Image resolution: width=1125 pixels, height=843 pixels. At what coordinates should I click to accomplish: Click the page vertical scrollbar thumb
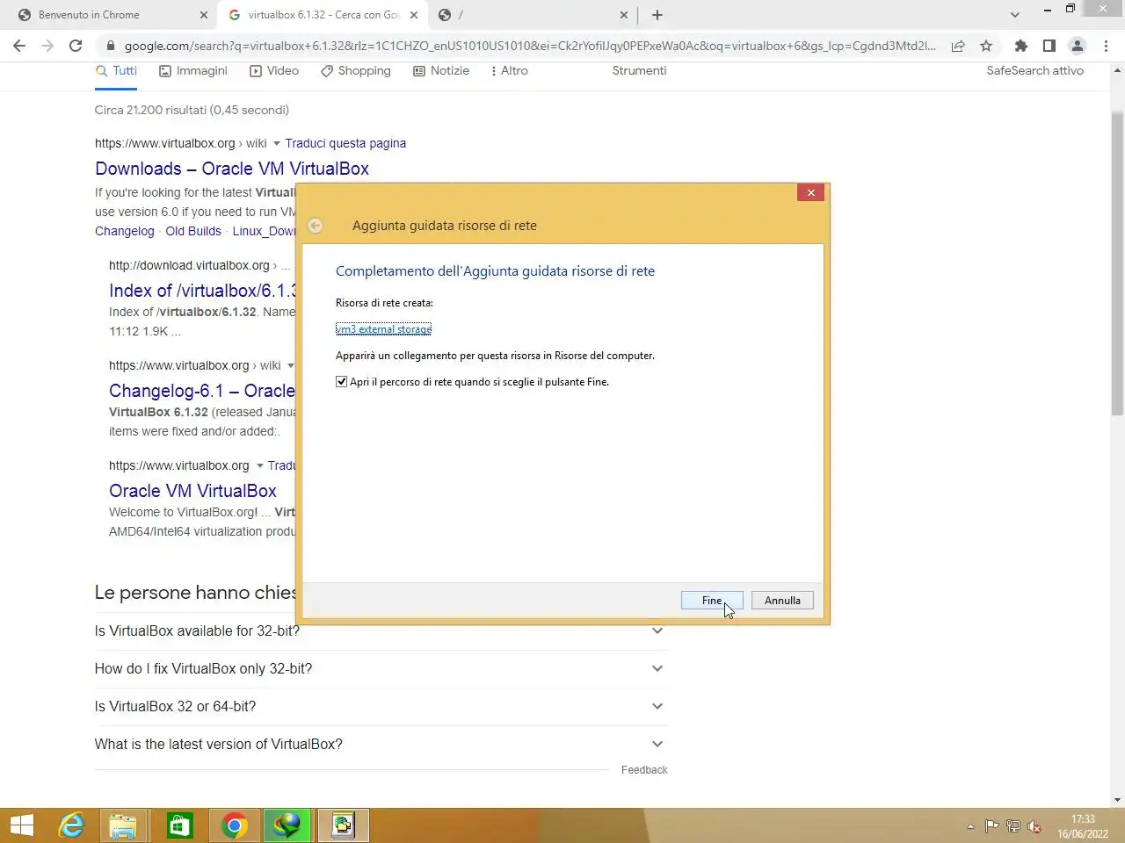pos(1117,263)
